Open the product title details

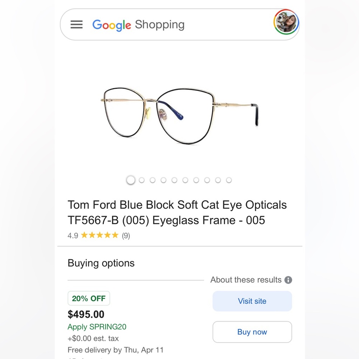tap(177, 213)
